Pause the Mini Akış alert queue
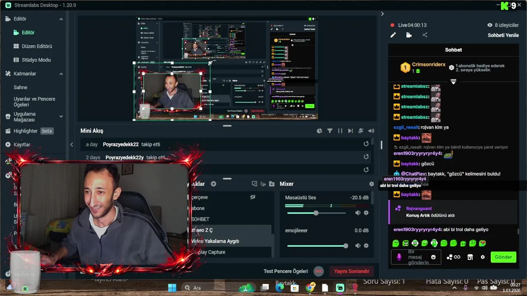The image size is (527, 296). tap(340, 131)
